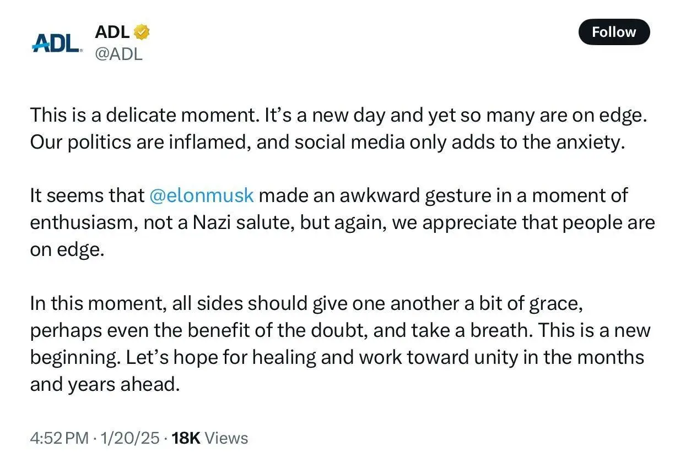Click the 4:52 PM timestamp
This screenshot has height=458, width=691.
pos(59,438)
